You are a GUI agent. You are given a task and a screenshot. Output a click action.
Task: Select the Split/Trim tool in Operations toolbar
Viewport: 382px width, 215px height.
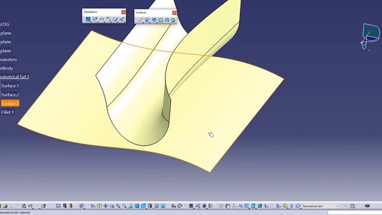coord(95,20)
